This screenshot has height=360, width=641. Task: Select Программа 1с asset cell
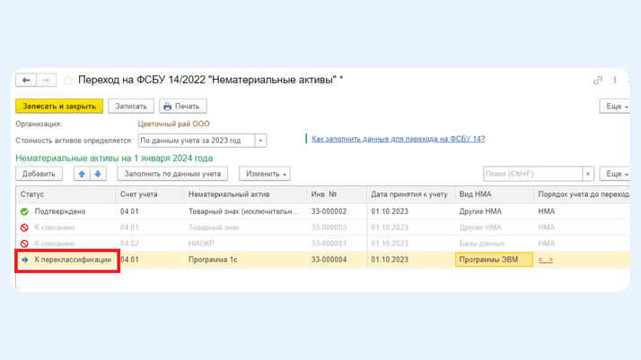coord(245,260)
